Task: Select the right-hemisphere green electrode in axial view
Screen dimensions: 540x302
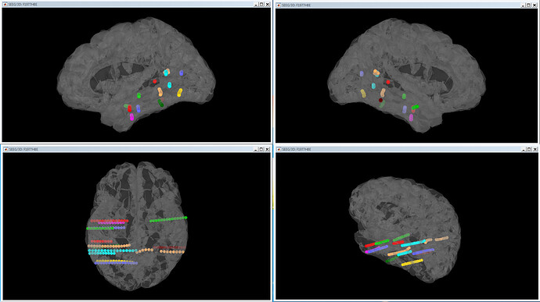Action: click(168, 219)
